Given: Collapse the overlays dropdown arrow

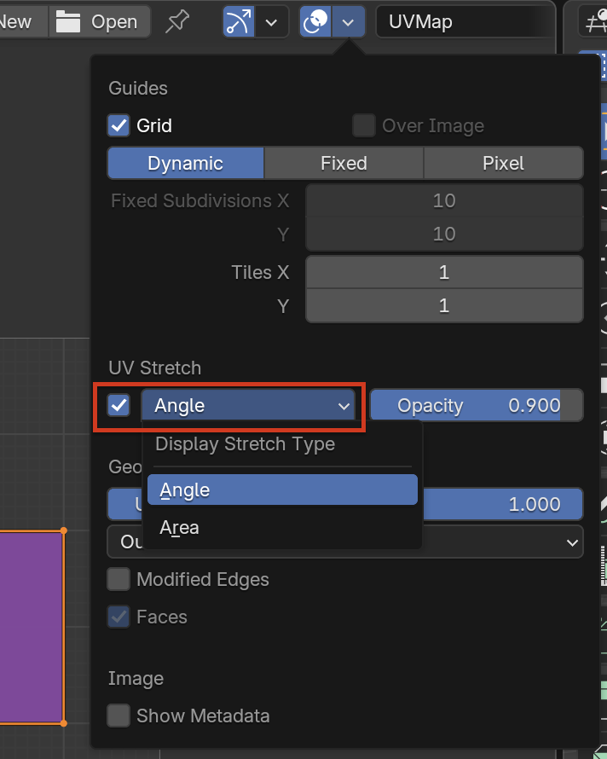Looking at the screenshot, I should [349, 21].
